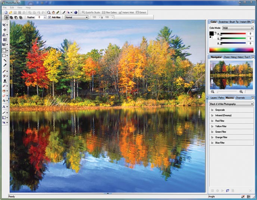Image resolution: width=257 pixels, height=200 pixels.
Task: Select the Crop tool
Action: (x=4, y=40)
